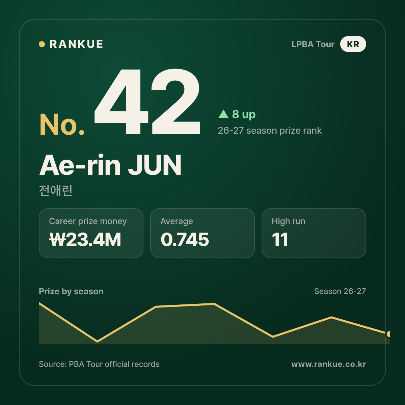Click the green up-triangle rank change icon

tap(223, 114)
